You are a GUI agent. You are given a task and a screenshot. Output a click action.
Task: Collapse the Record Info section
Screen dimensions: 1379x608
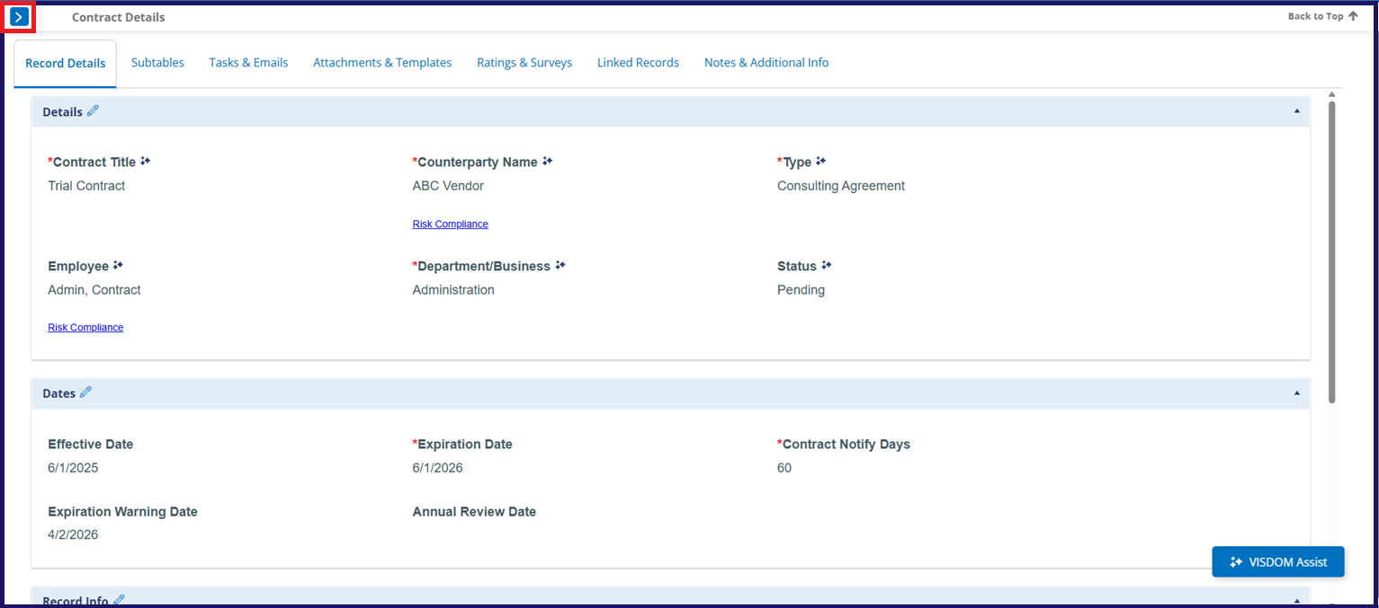coord(1296,600)
